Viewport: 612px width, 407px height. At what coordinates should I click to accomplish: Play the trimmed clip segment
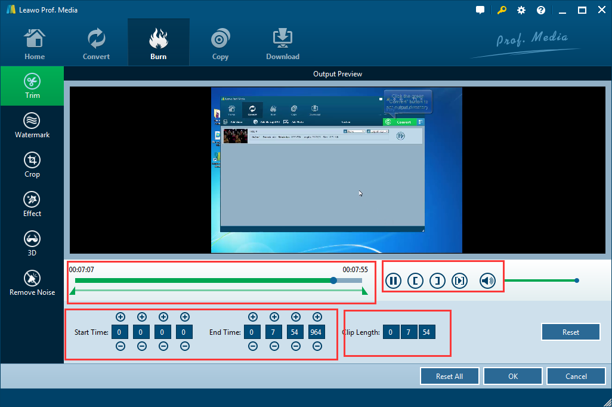[460, 281]
